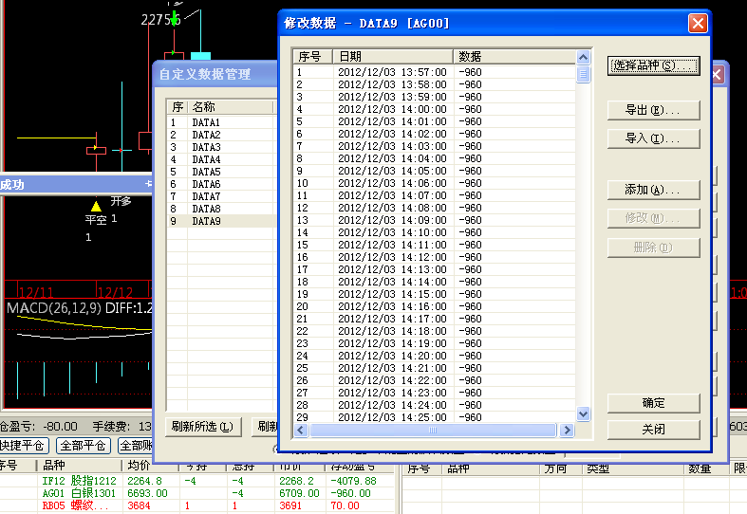Image resolution: width=747 pixels, height=514 pixels.
Task: Select row 10 dated 14:06:00
Action: coord(434,183)
